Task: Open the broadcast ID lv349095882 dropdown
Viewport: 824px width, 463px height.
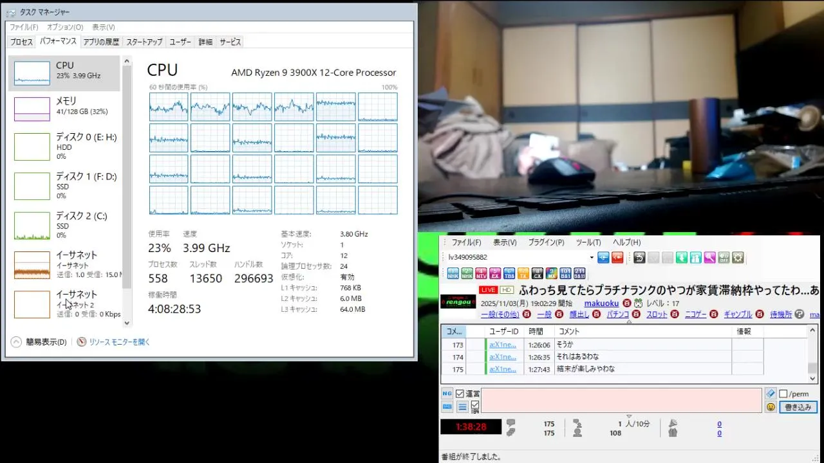Action: pos(592,258)
